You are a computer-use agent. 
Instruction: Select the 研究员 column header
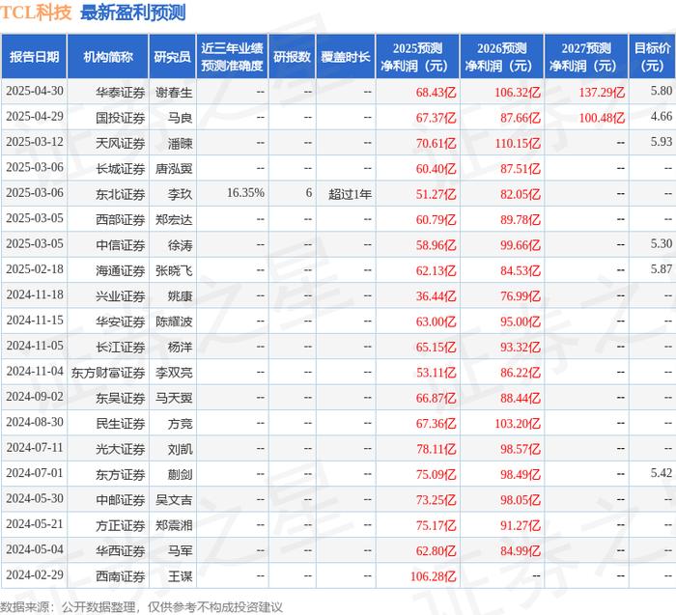point(173,57)
